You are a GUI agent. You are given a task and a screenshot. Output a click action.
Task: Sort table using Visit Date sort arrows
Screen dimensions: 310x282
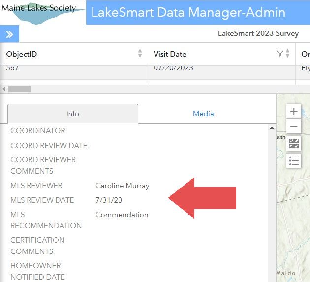(x=288, y=54)
